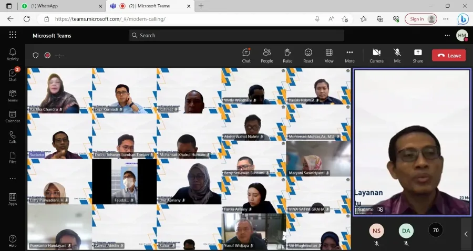
Task: Open the meeting Chat panel
Action: [x=246, y=56]
